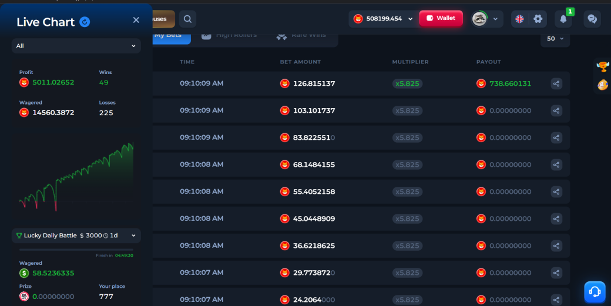611x306 pixels.
Task: Click the x5.825 multiplier in 103.101737 row
Action: tap(407, 110)
